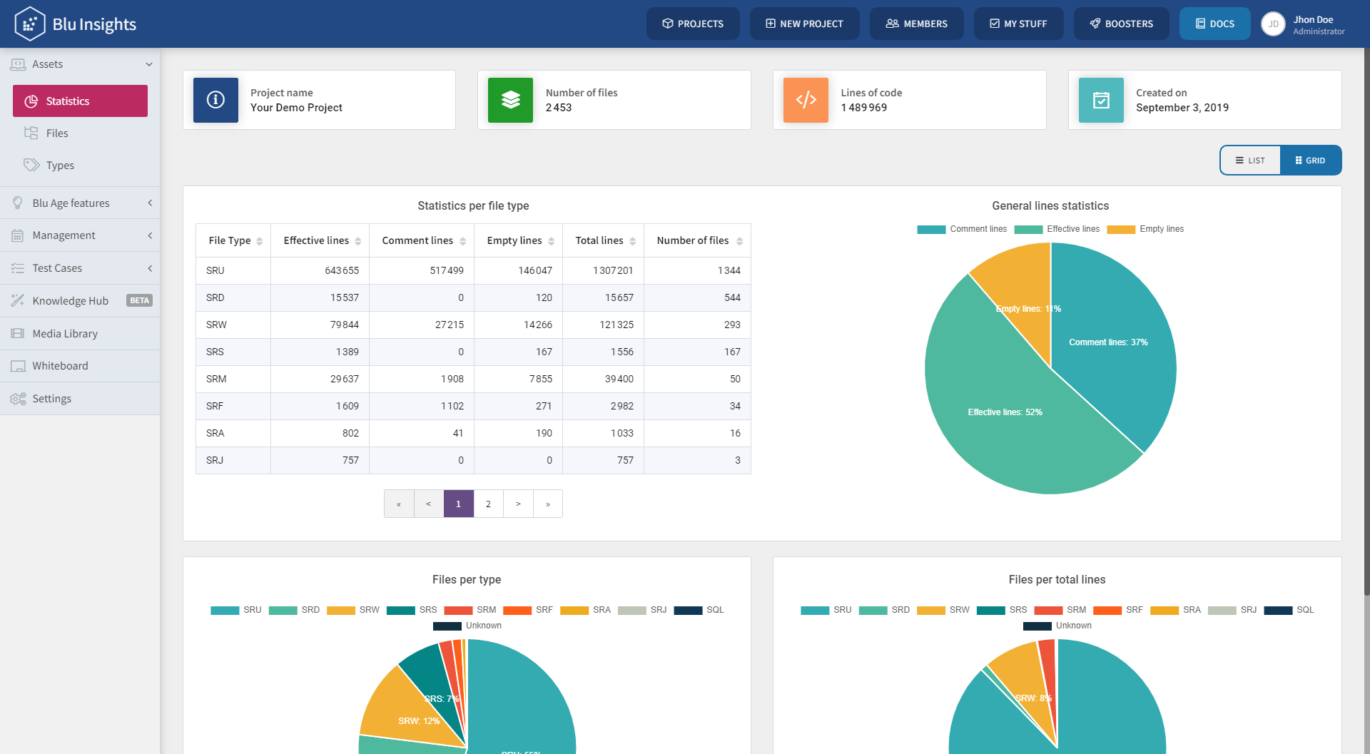Open the BOOSTERS page

coord(1121,24)
